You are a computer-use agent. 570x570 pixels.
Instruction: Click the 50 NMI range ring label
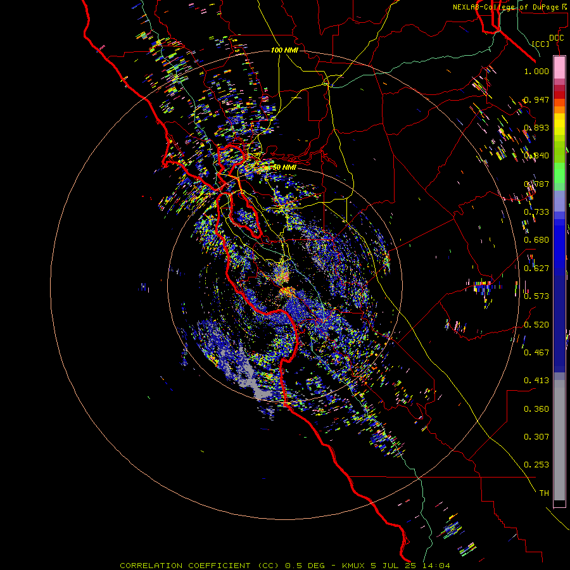(284, 167)
